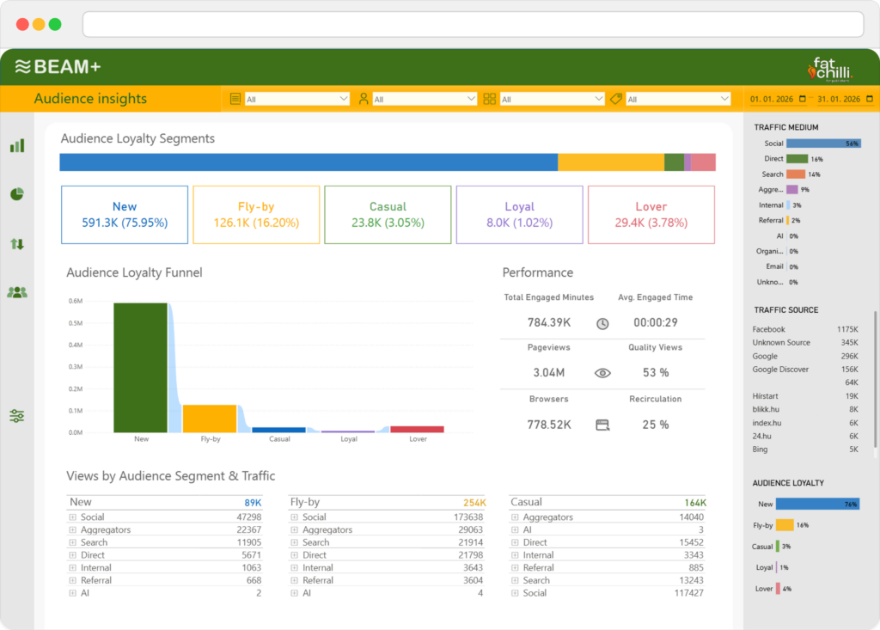The height and width of the screenshot is (630, 880).
Task: Select the Casual loyalty segment card
Action: pos(388,215)
